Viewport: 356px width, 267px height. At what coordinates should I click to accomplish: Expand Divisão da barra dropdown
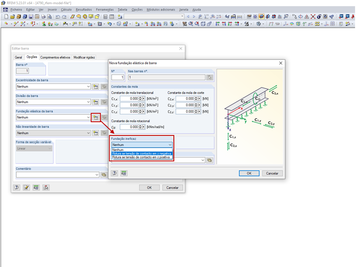pyautogui.click(x=89, y=102)
